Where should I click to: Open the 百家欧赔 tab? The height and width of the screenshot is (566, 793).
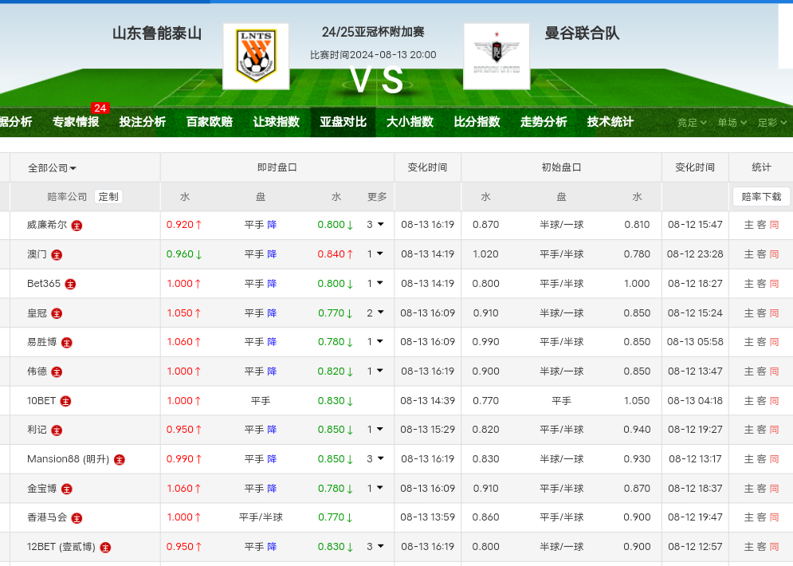coord(210,122)
